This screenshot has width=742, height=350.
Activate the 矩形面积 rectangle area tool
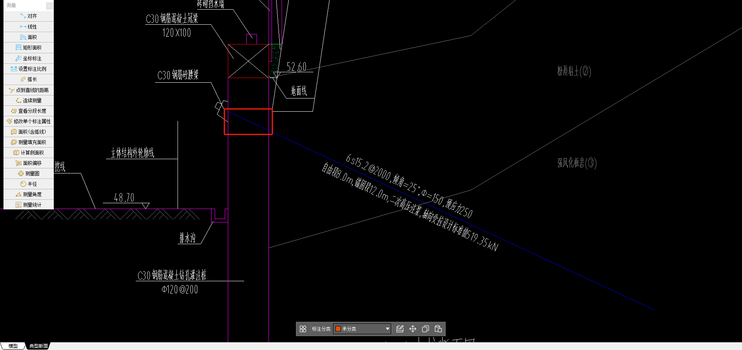[29, 48]
